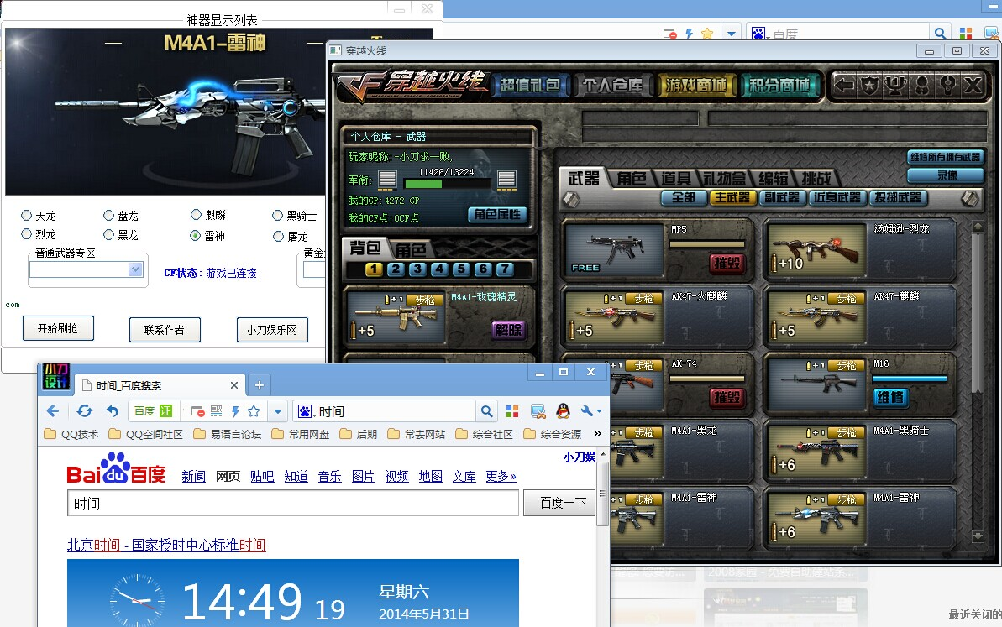Open star shield badge icon in CrossFire
Image resolution: width=1002 pixels, height=627 pixels.
tap(869, 85)
